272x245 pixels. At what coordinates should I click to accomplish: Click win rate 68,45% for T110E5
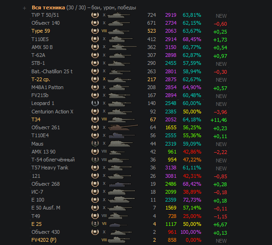pyautogui.click(x=192, y=39)
